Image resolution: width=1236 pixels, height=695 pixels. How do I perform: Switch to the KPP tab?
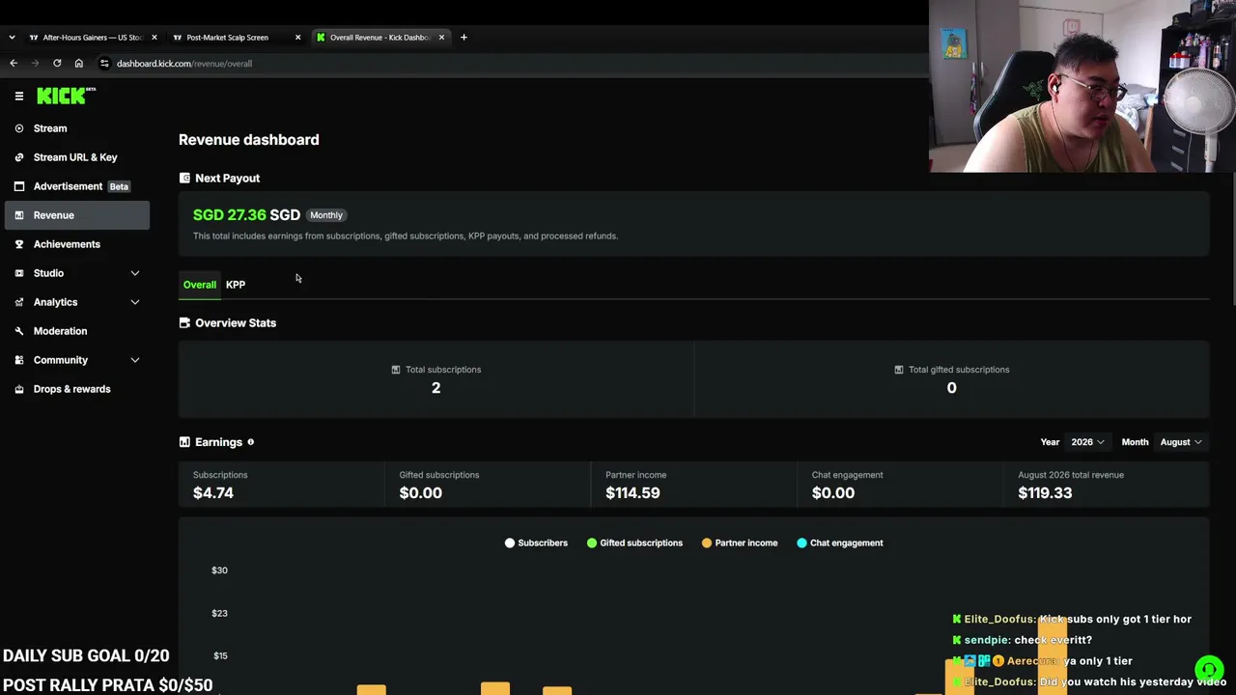[x=236, y=285]
